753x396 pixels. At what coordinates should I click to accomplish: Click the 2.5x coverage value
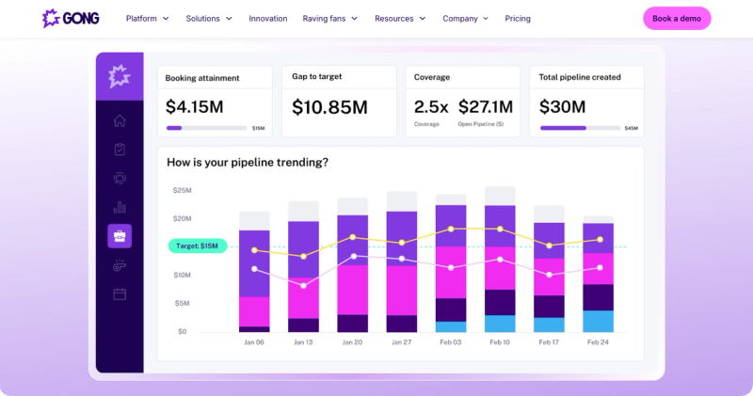coord(431,107)
